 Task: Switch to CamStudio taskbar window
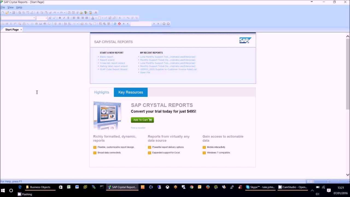pyautogui.click(x=293, y=187)
